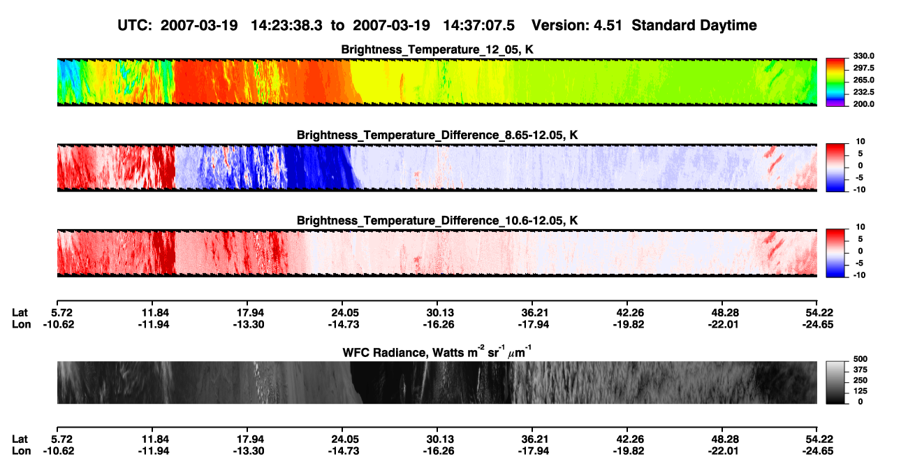Select the Brightness_Temperature_12_05 image strip

point(437,82)
